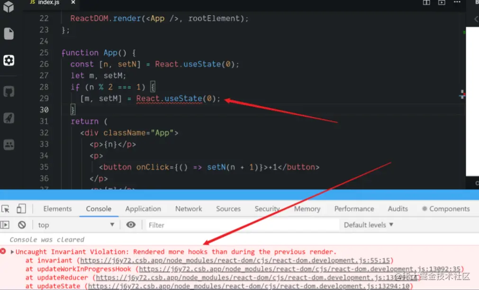Viewport: 479px width, 290px height.
Task: Focus the console Filter input field
Action: pyautogui.click(x=242, y=225)
